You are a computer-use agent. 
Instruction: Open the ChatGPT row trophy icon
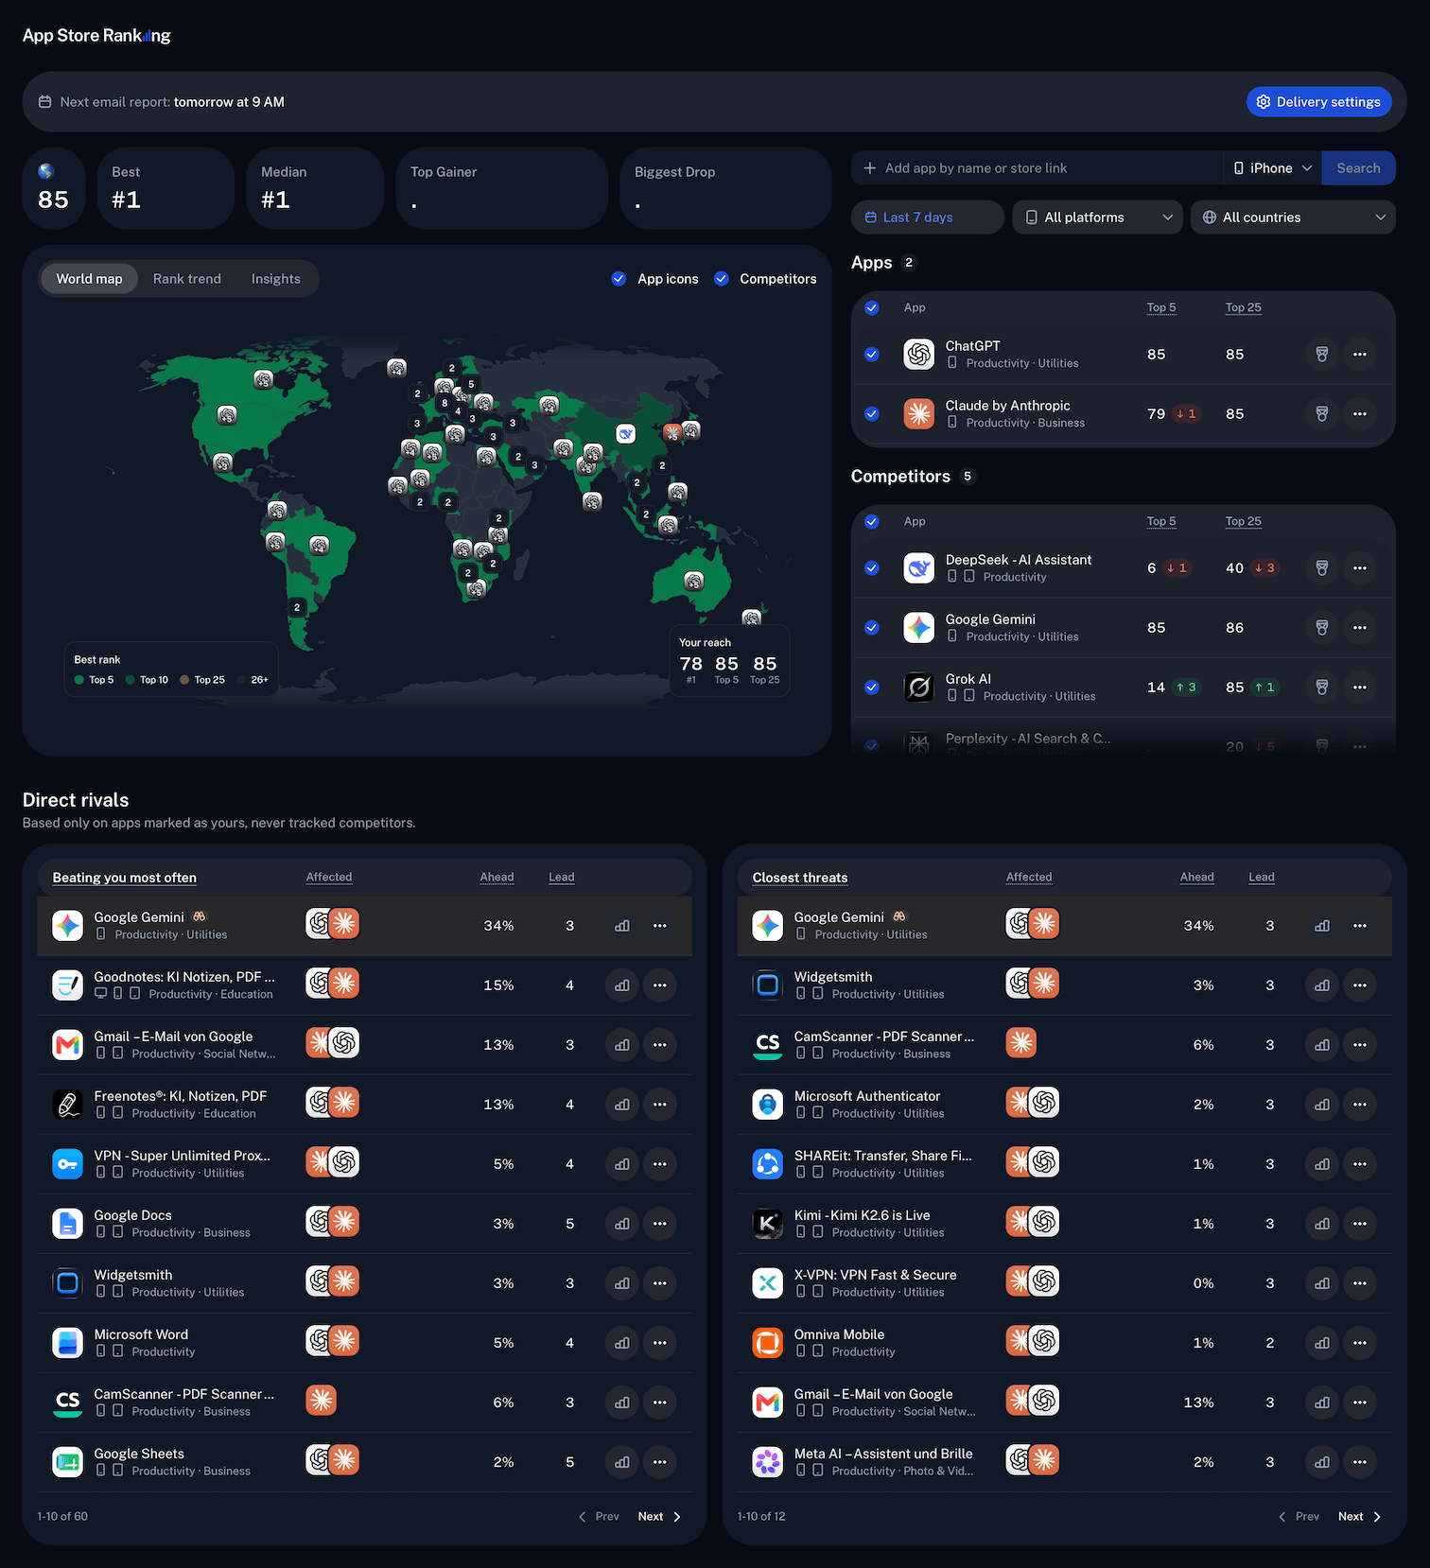[x=1322, y=355]
